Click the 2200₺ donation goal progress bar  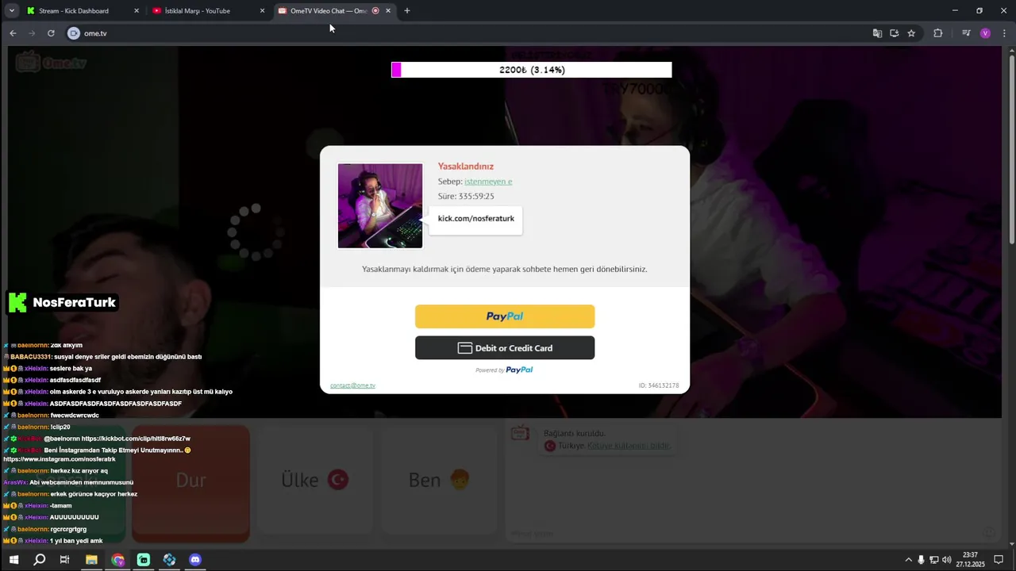(x=532, y=70)
